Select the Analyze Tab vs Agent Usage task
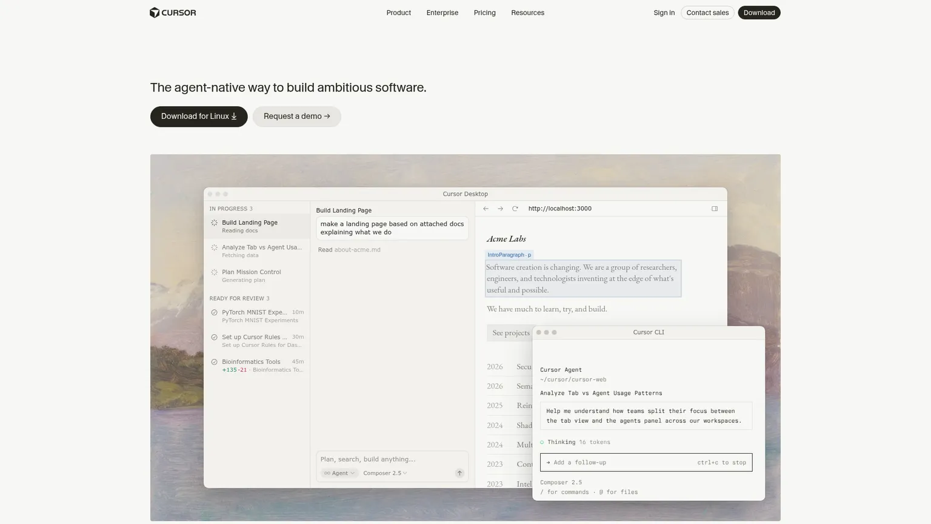The height and width of the screenshot is (524, 931). [x=257, y=251]
